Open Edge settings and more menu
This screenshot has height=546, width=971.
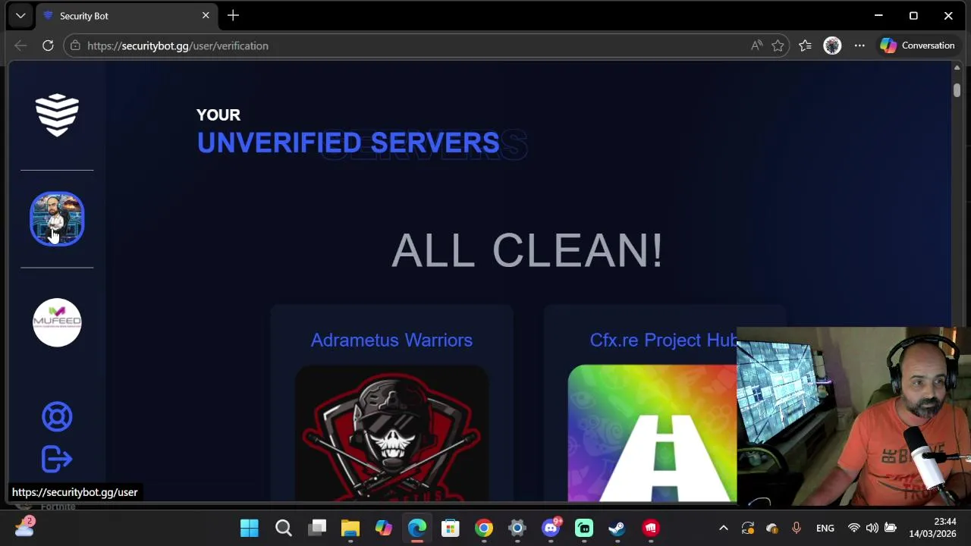click(859, 45)
